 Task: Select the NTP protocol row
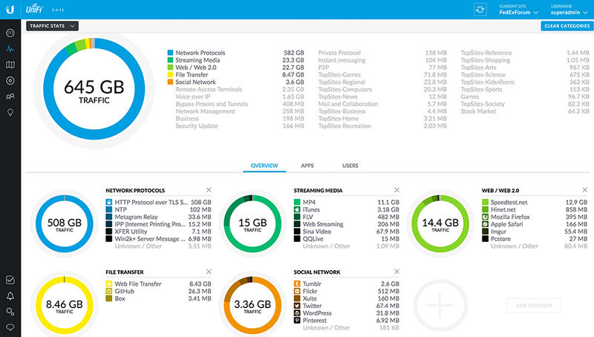158,209
